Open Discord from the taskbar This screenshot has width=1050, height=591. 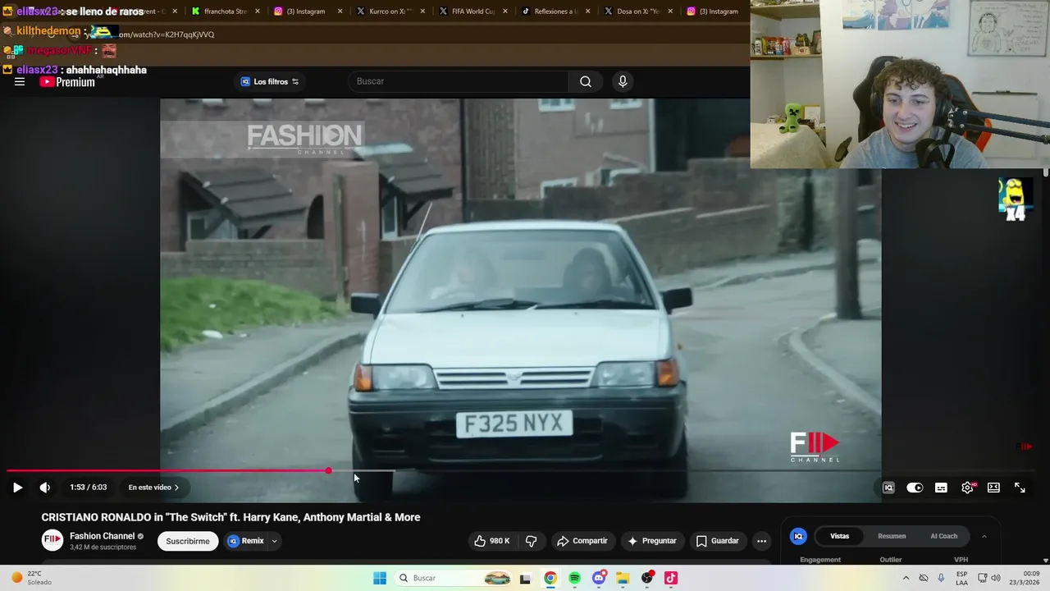click(x=599, y=578)
